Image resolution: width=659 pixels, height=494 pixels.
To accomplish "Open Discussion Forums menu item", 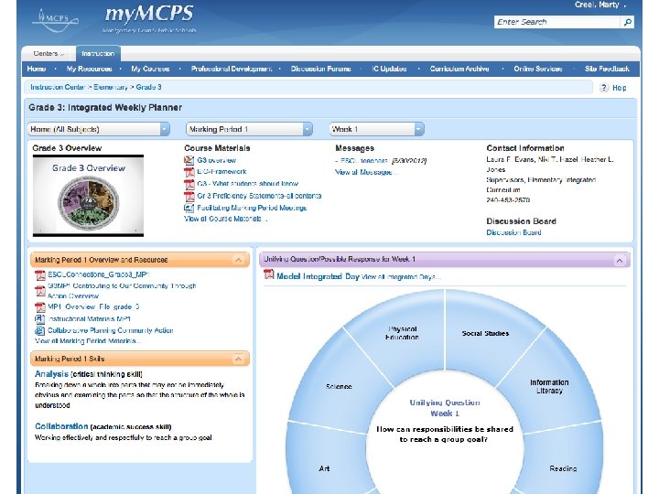I will [x=320, y=69].
